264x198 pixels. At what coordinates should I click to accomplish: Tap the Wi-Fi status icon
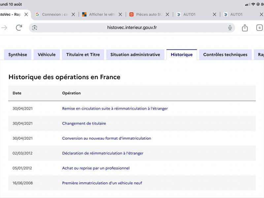pyautogui.click(x=253, y=4)
